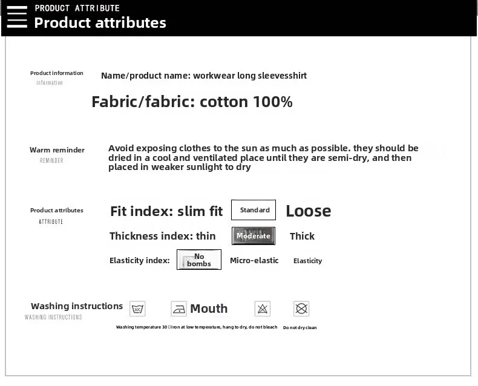The width and height of the screenshot is (478, 386).
Task: Select the Standard fit option box
Action: (x=254, y=210)
